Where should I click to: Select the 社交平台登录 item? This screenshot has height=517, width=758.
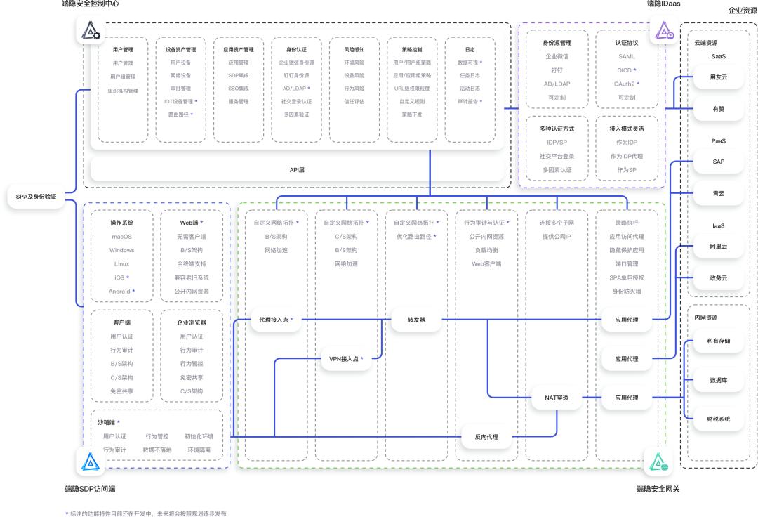tap(557, 156)
